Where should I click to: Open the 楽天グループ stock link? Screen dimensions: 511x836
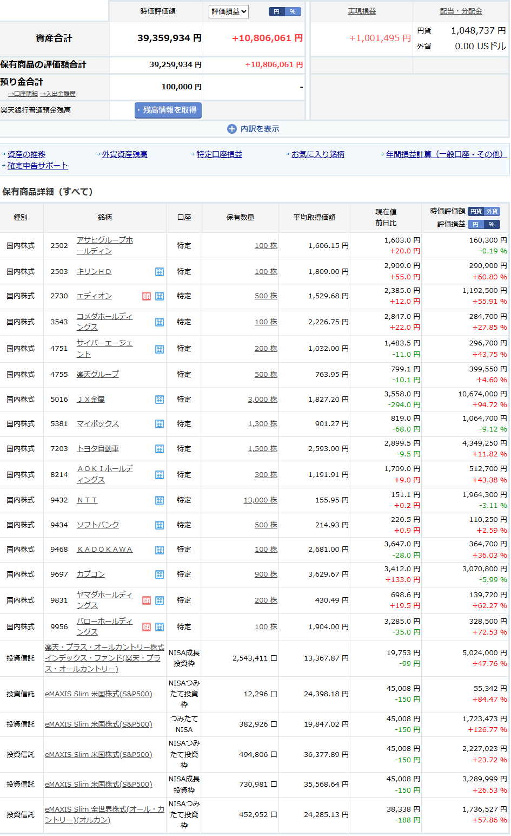click(98, 374)
